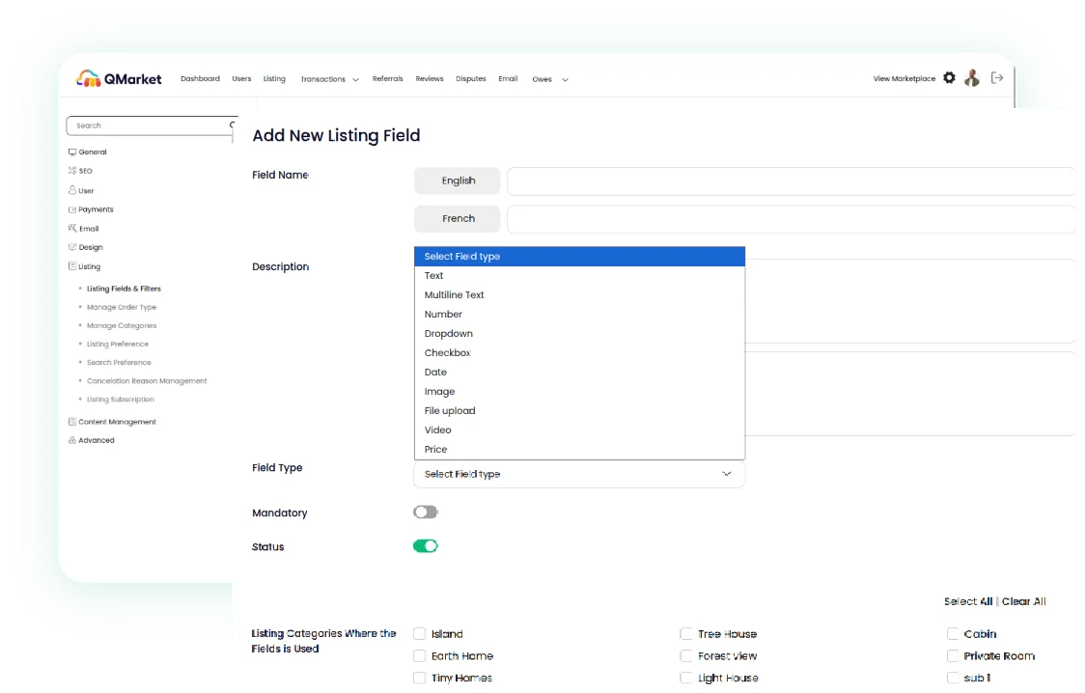Open the General settings section icon
Image resolution: width=1085 pixels, height=693 pixels.
72,152
